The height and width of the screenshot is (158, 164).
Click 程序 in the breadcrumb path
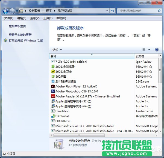pyautogui.click(x=49, y=11)
